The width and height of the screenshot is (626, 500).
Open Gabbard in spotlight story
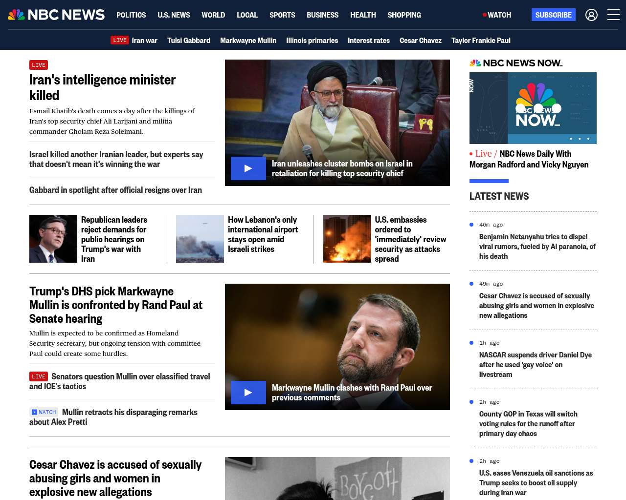[115, 190]
